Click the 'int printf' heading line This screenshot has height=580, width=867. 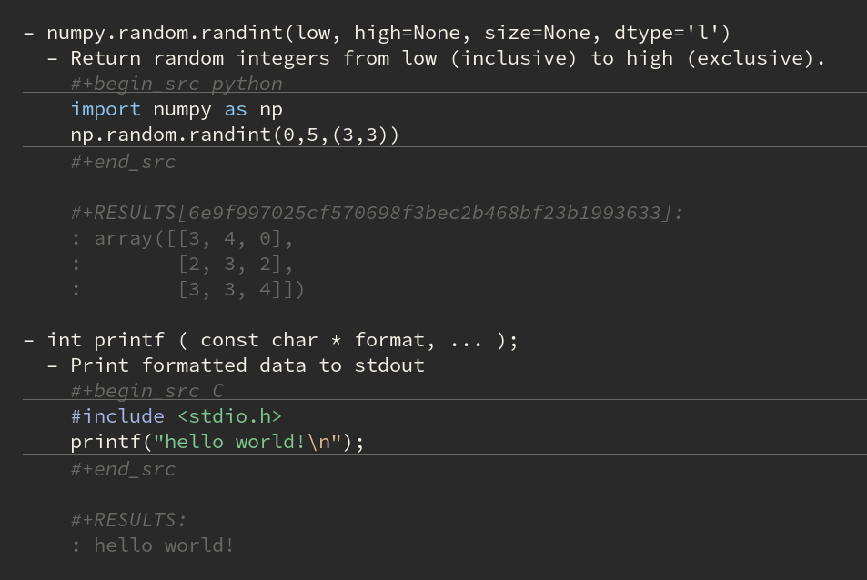coord(270,340)
